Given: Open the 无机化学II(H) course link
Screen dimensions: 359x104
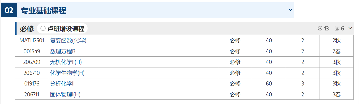Looking at the screenshot, I should [x=66, y=62].
